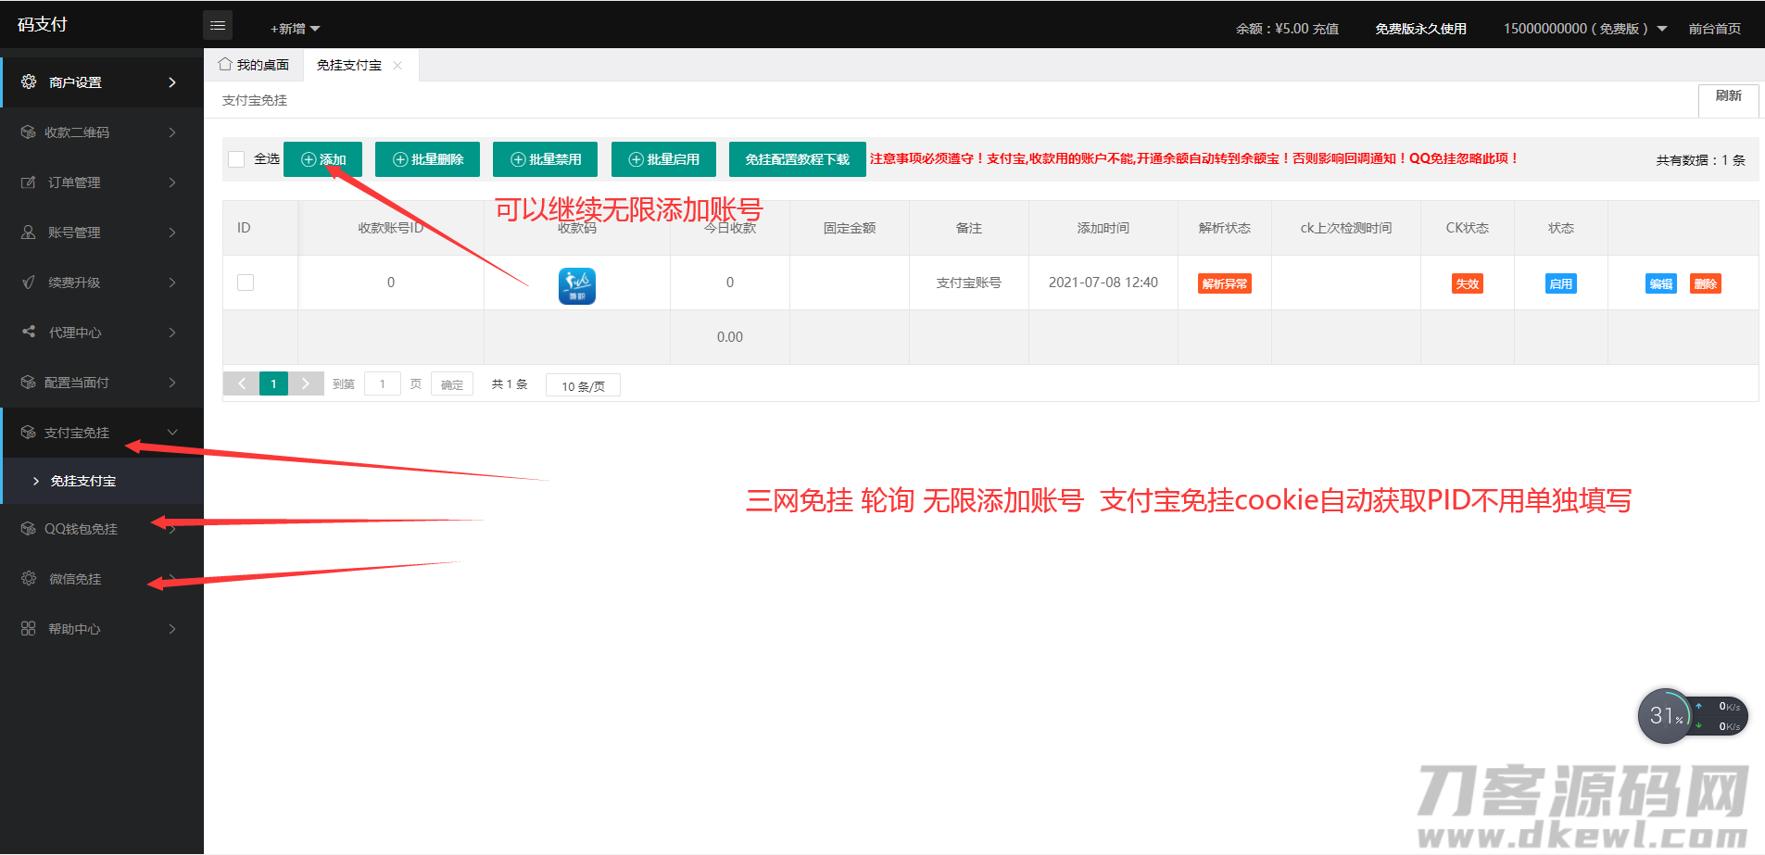This screenshot has width=1765, height=855.
Task: Click the 刷新 refresh button
Action: (1728, 96)
